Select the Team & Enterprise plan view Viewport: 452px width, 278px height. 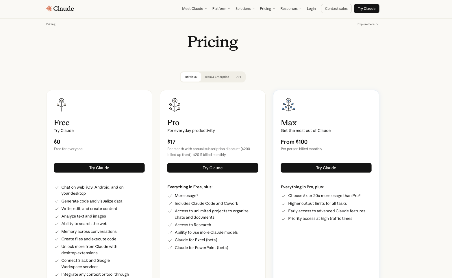217,77
